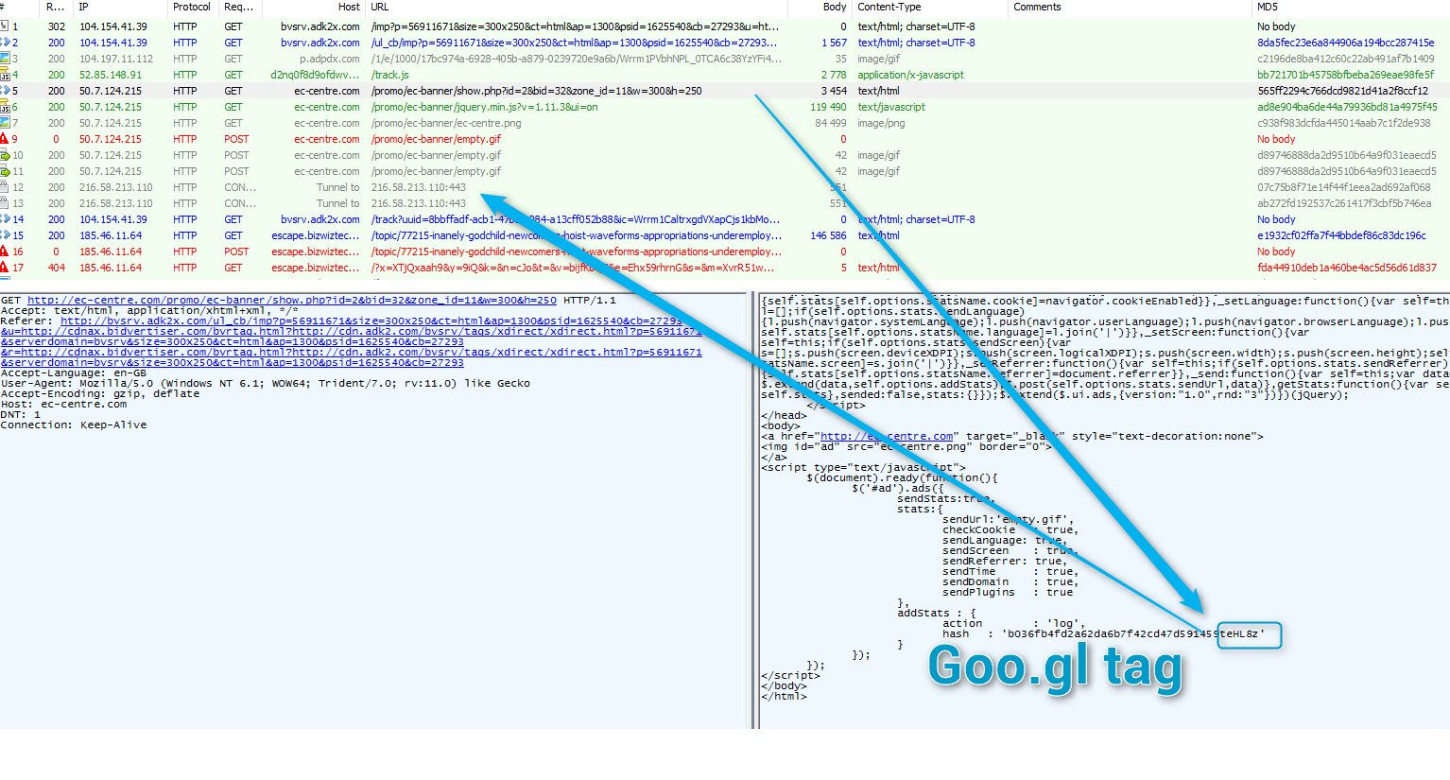Click the JS icon for jquery.min.js session 6
The height and width of the screenshot is (780, 1450).
point(5,107)
